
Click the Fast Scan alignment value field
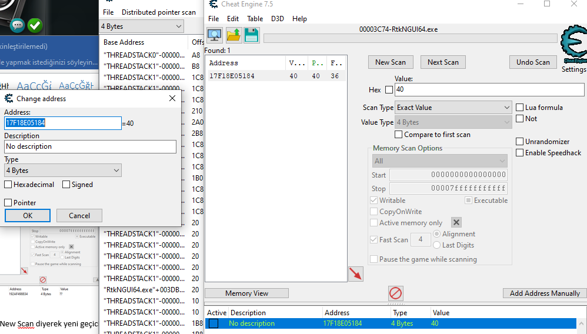tap(421, 240)
